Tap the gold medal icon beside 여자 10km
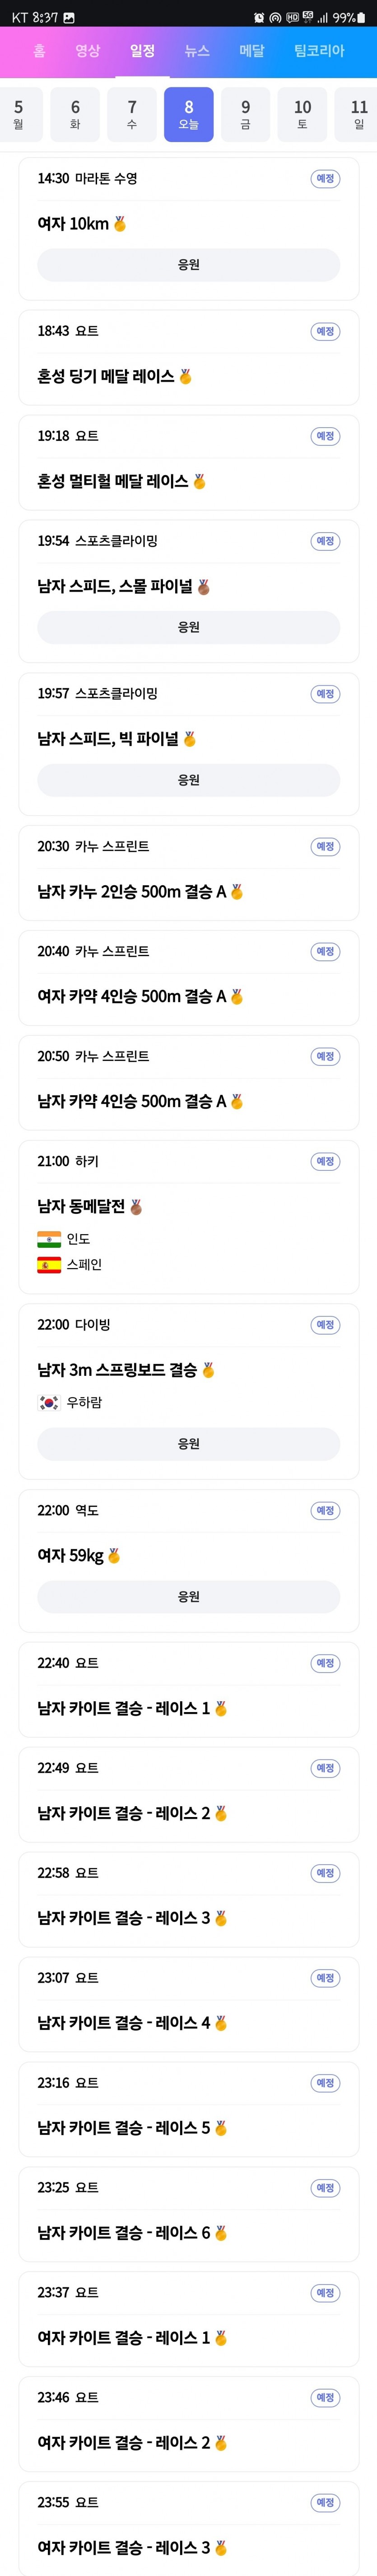 120,224
